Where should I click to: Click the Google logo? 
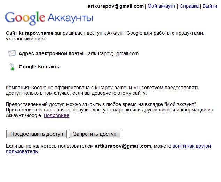tap(25, 17)
